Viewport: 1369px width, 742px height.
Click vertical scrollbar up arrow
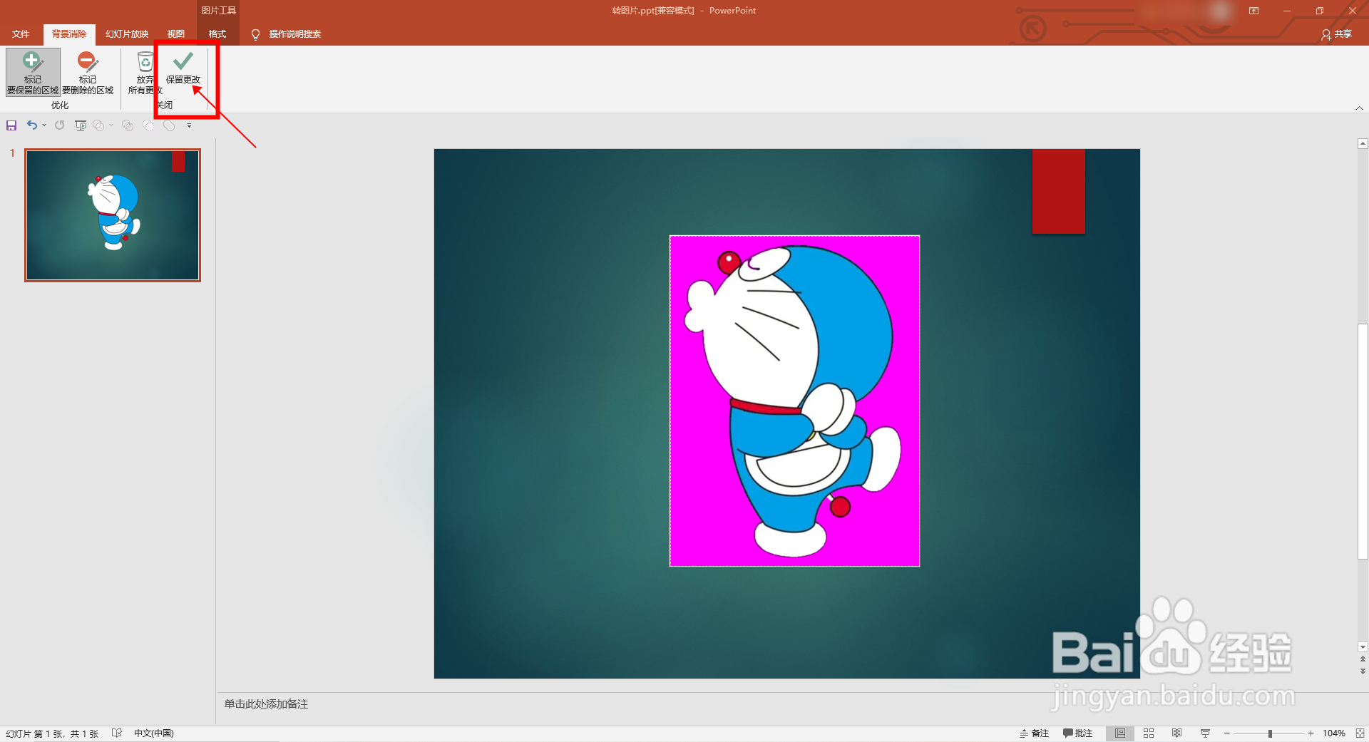(1363, 143)
